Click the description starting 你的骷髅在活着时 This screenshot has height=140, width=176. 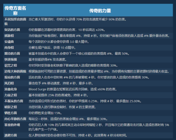click(x=67, y=30)
